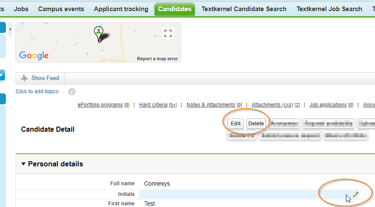Open the blue dropdown arrow on left sidebar
The image size is (375, 207).
2,75
